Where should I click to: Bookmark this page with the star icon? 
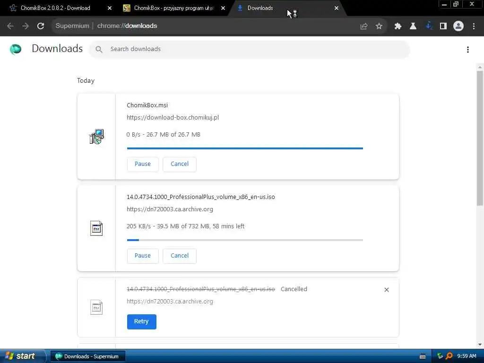click(x=379, y=26)
